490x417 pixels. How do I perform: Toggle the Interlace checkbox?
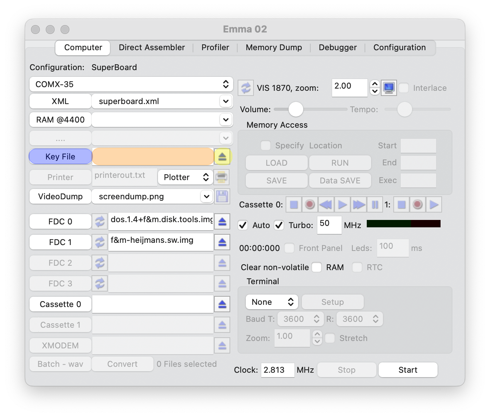click(404, 88)
